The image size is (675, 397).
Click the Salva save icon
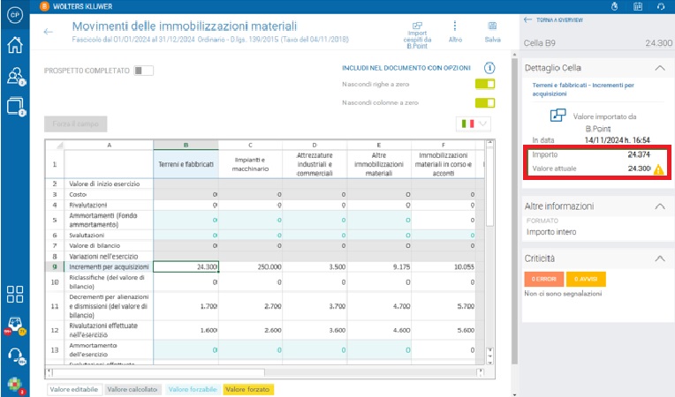tap(492, 26)
